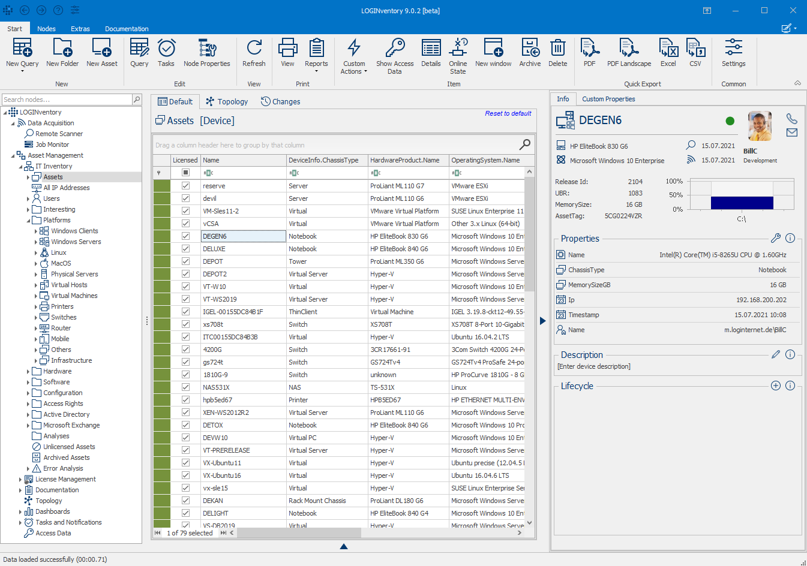This screenshot has height=566, width=807.
Task: Open the Custom Properties tab
Action: (x=608, y=99)
